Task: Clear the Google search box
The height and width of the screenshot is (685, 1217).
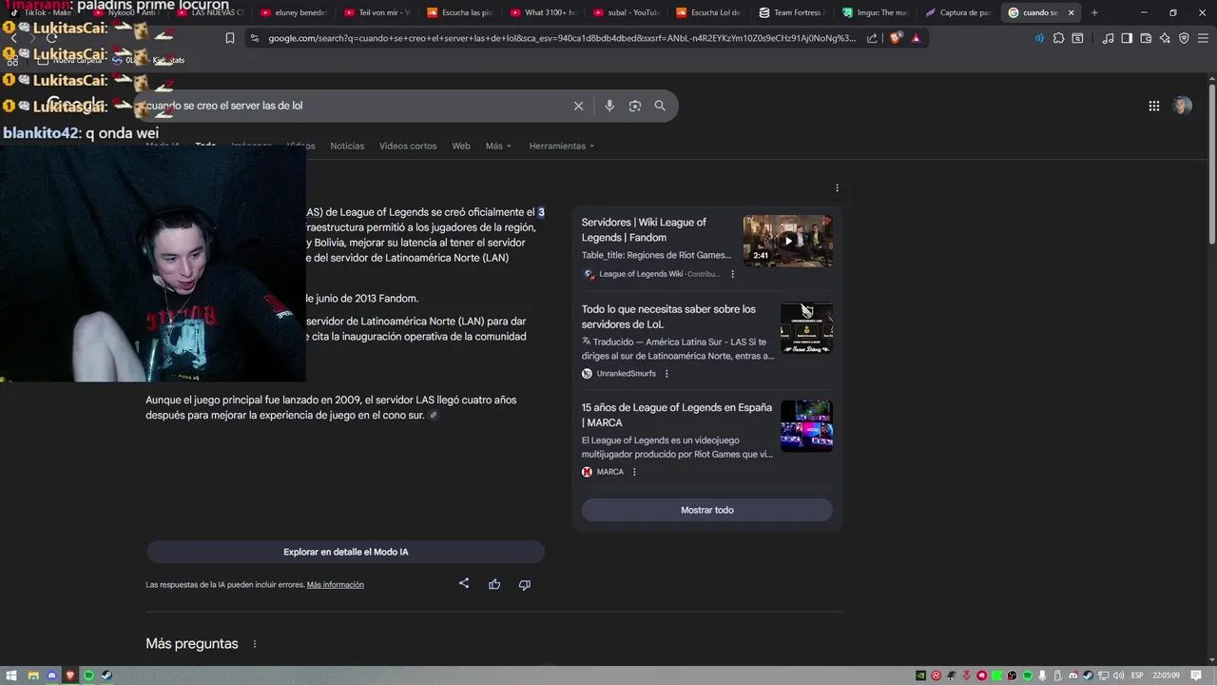Action: 578,106
